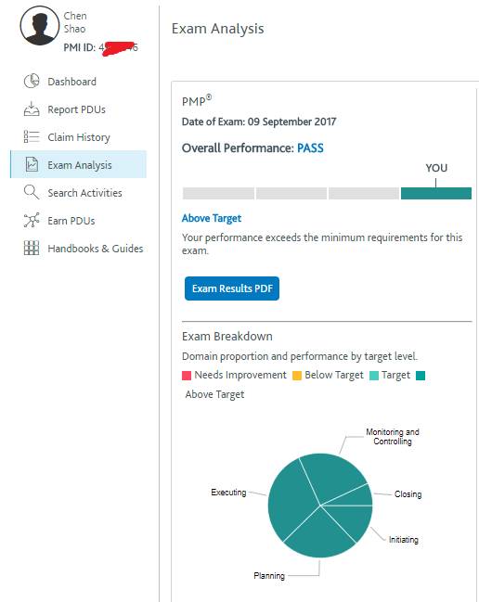The image size is (479, 602).
Task: Click the user profile avatar
Action: tap(40, 26)
